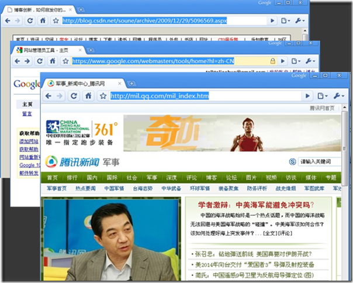Screen dimensions: 353x283
Task: Open headline 学者激辩：中美海军能避免冲突吗
Action: pos(256,205)
